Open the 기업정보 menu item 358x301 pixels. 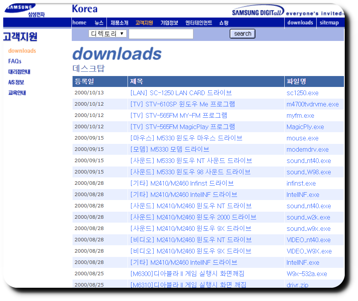click(x=169, y=23)
